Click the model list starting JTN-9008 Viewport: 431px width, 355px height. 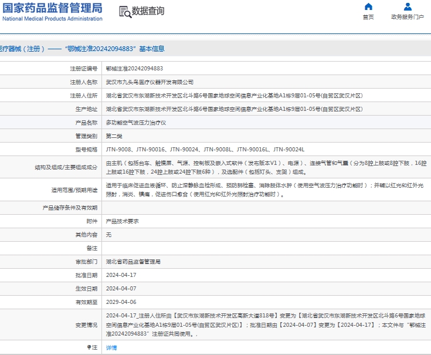205,150
